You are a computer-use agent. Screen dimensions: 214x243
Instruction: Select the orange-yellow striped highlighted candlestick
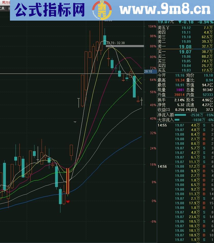tap(68, 181)
